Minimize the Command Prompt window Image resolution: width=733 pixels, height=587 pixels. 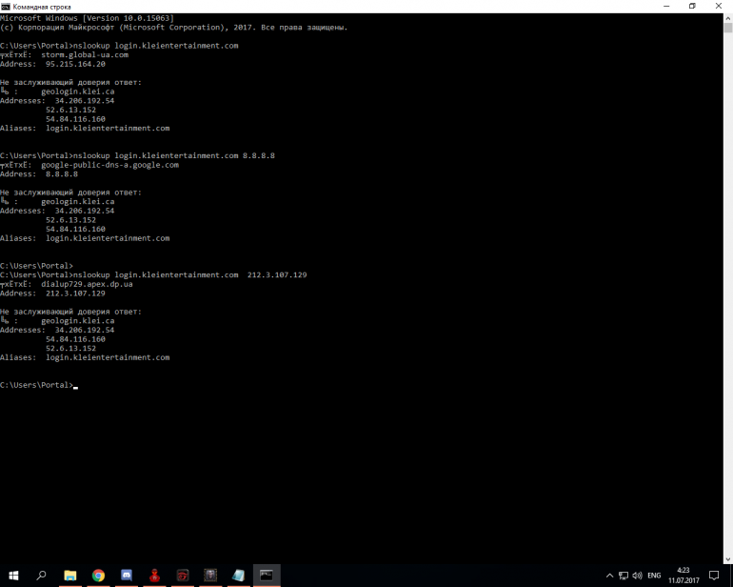(x=665, y=6)
